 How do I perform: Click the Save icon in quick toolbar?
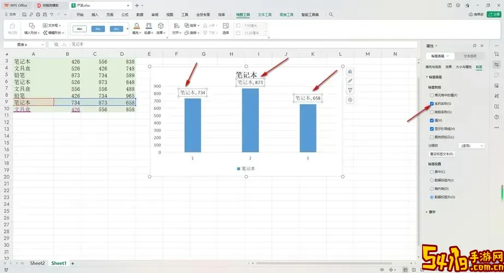coord(24,15)
